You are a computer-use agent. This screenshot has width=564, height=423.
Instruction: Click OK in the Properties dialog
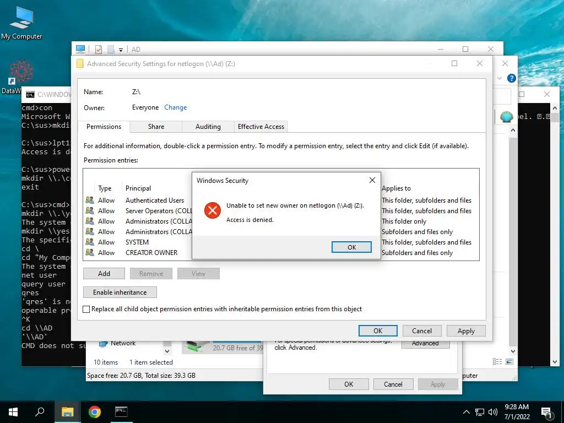[349, 384]
